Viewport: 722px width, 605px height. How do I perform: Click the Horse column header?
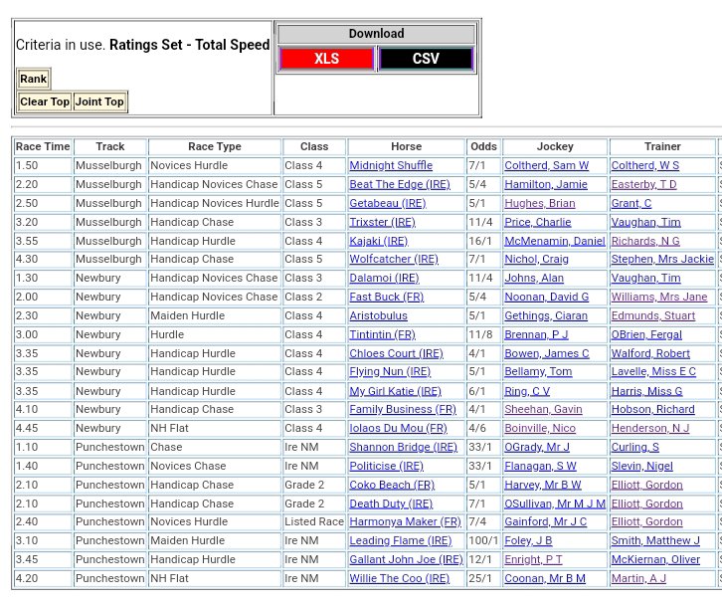pos(406,147)
